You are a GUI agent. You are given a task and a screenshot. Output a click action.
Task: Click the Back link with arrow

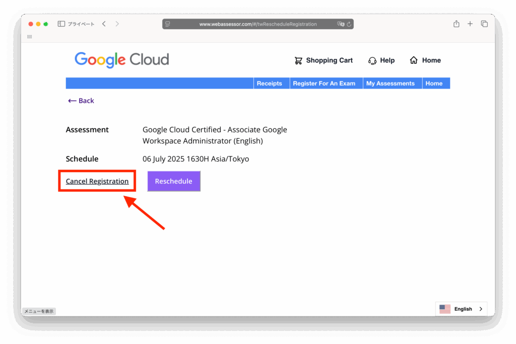click(81, 101)
